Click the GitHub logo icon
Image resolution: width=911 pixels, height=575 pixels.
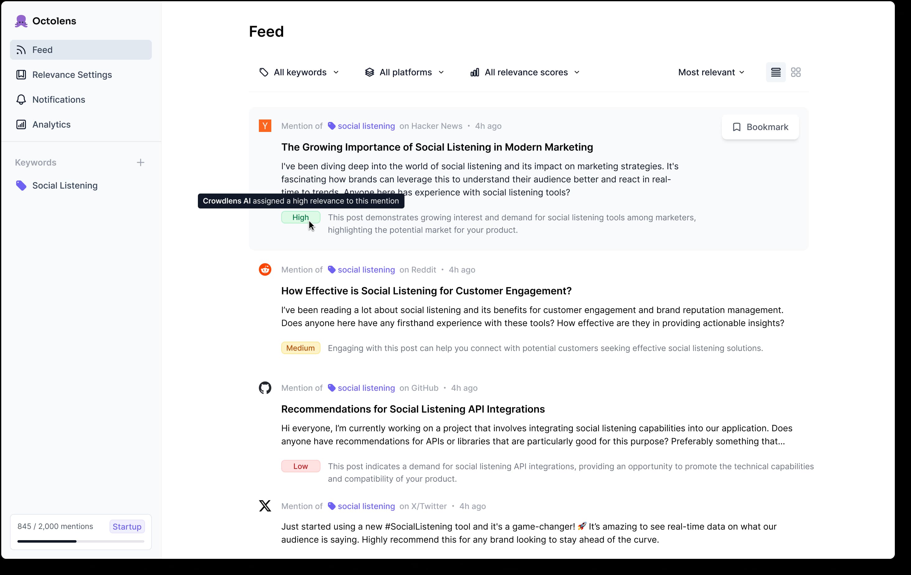[x=265, y=388]
